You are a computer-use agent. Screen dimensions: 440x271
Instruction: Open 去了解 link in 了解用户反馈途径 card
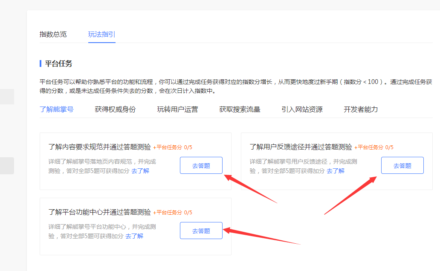pos(336,171)
